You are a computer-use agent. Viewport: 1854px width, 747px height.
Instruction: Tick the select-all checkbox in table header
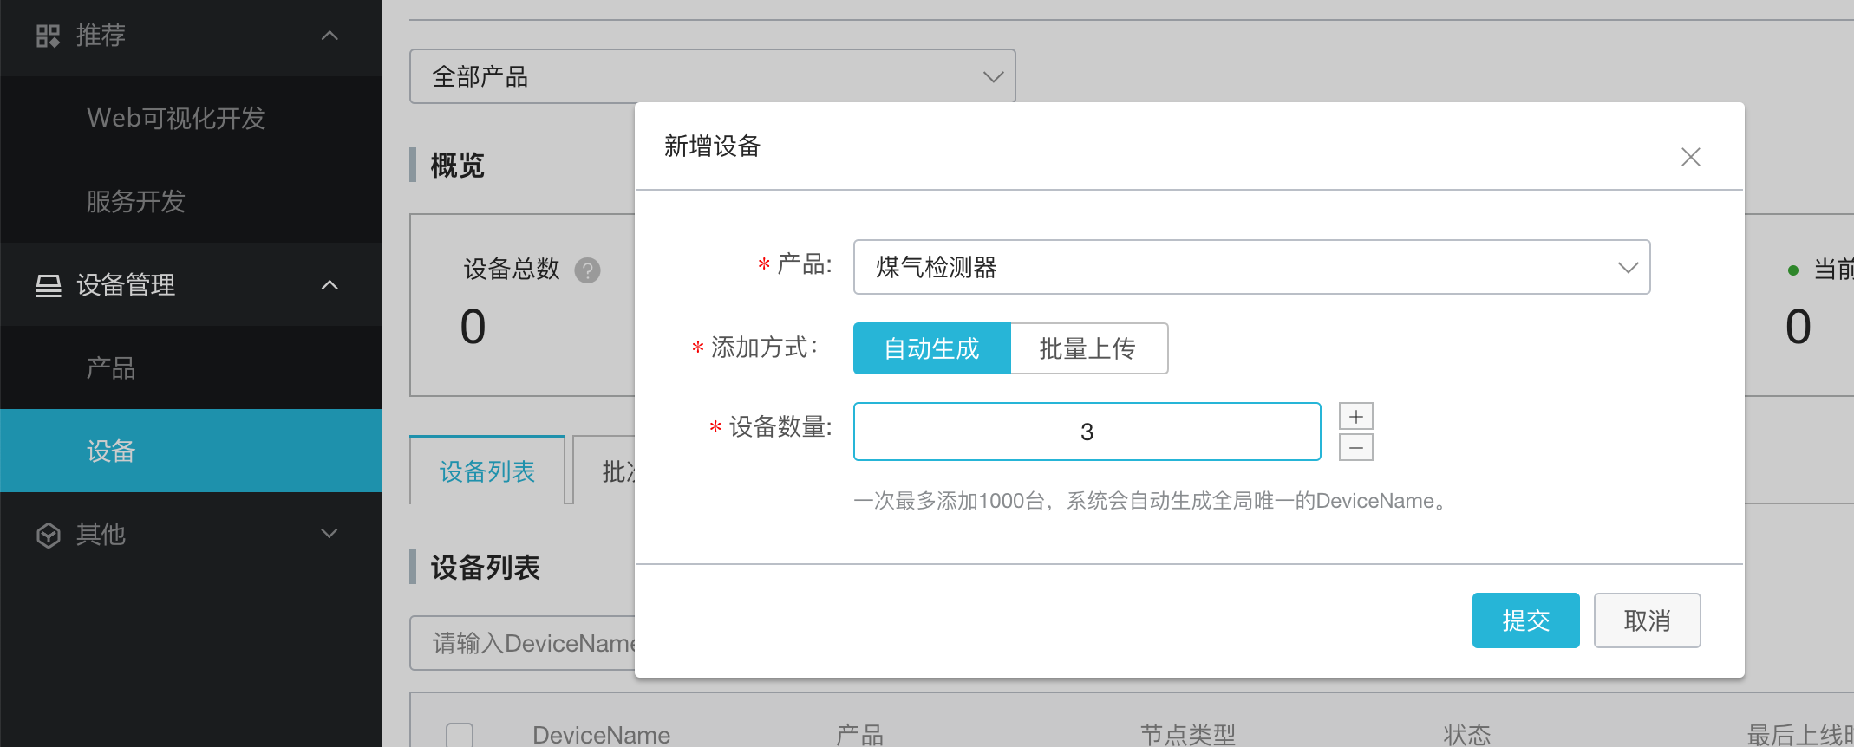(460, 735)
